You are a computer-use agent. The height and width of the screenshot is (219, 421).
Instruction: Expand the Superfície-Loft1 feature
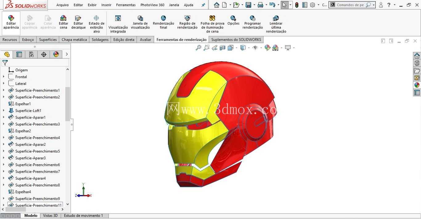pyautogui.click(x=4, y=111)
